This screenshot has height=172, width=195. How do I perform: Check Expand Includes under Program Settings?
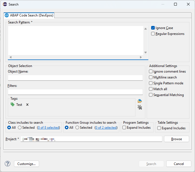(124, 128)
